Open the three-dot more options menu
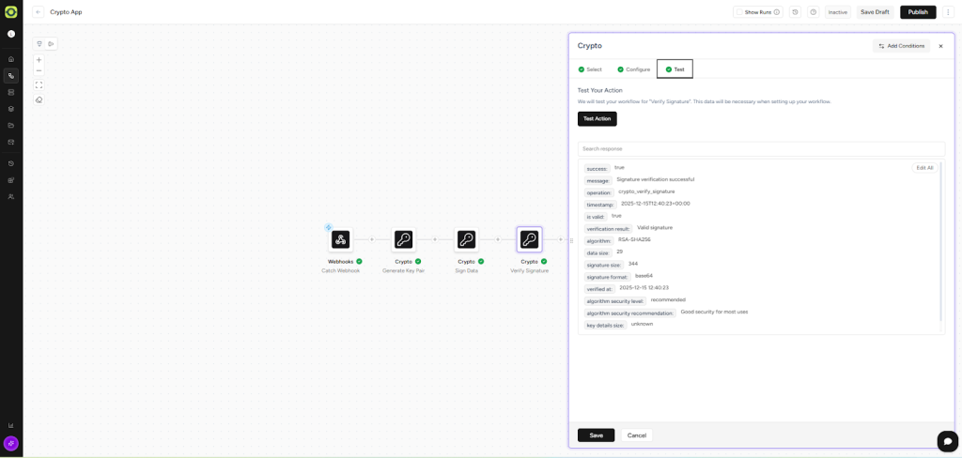 [948, 12]
